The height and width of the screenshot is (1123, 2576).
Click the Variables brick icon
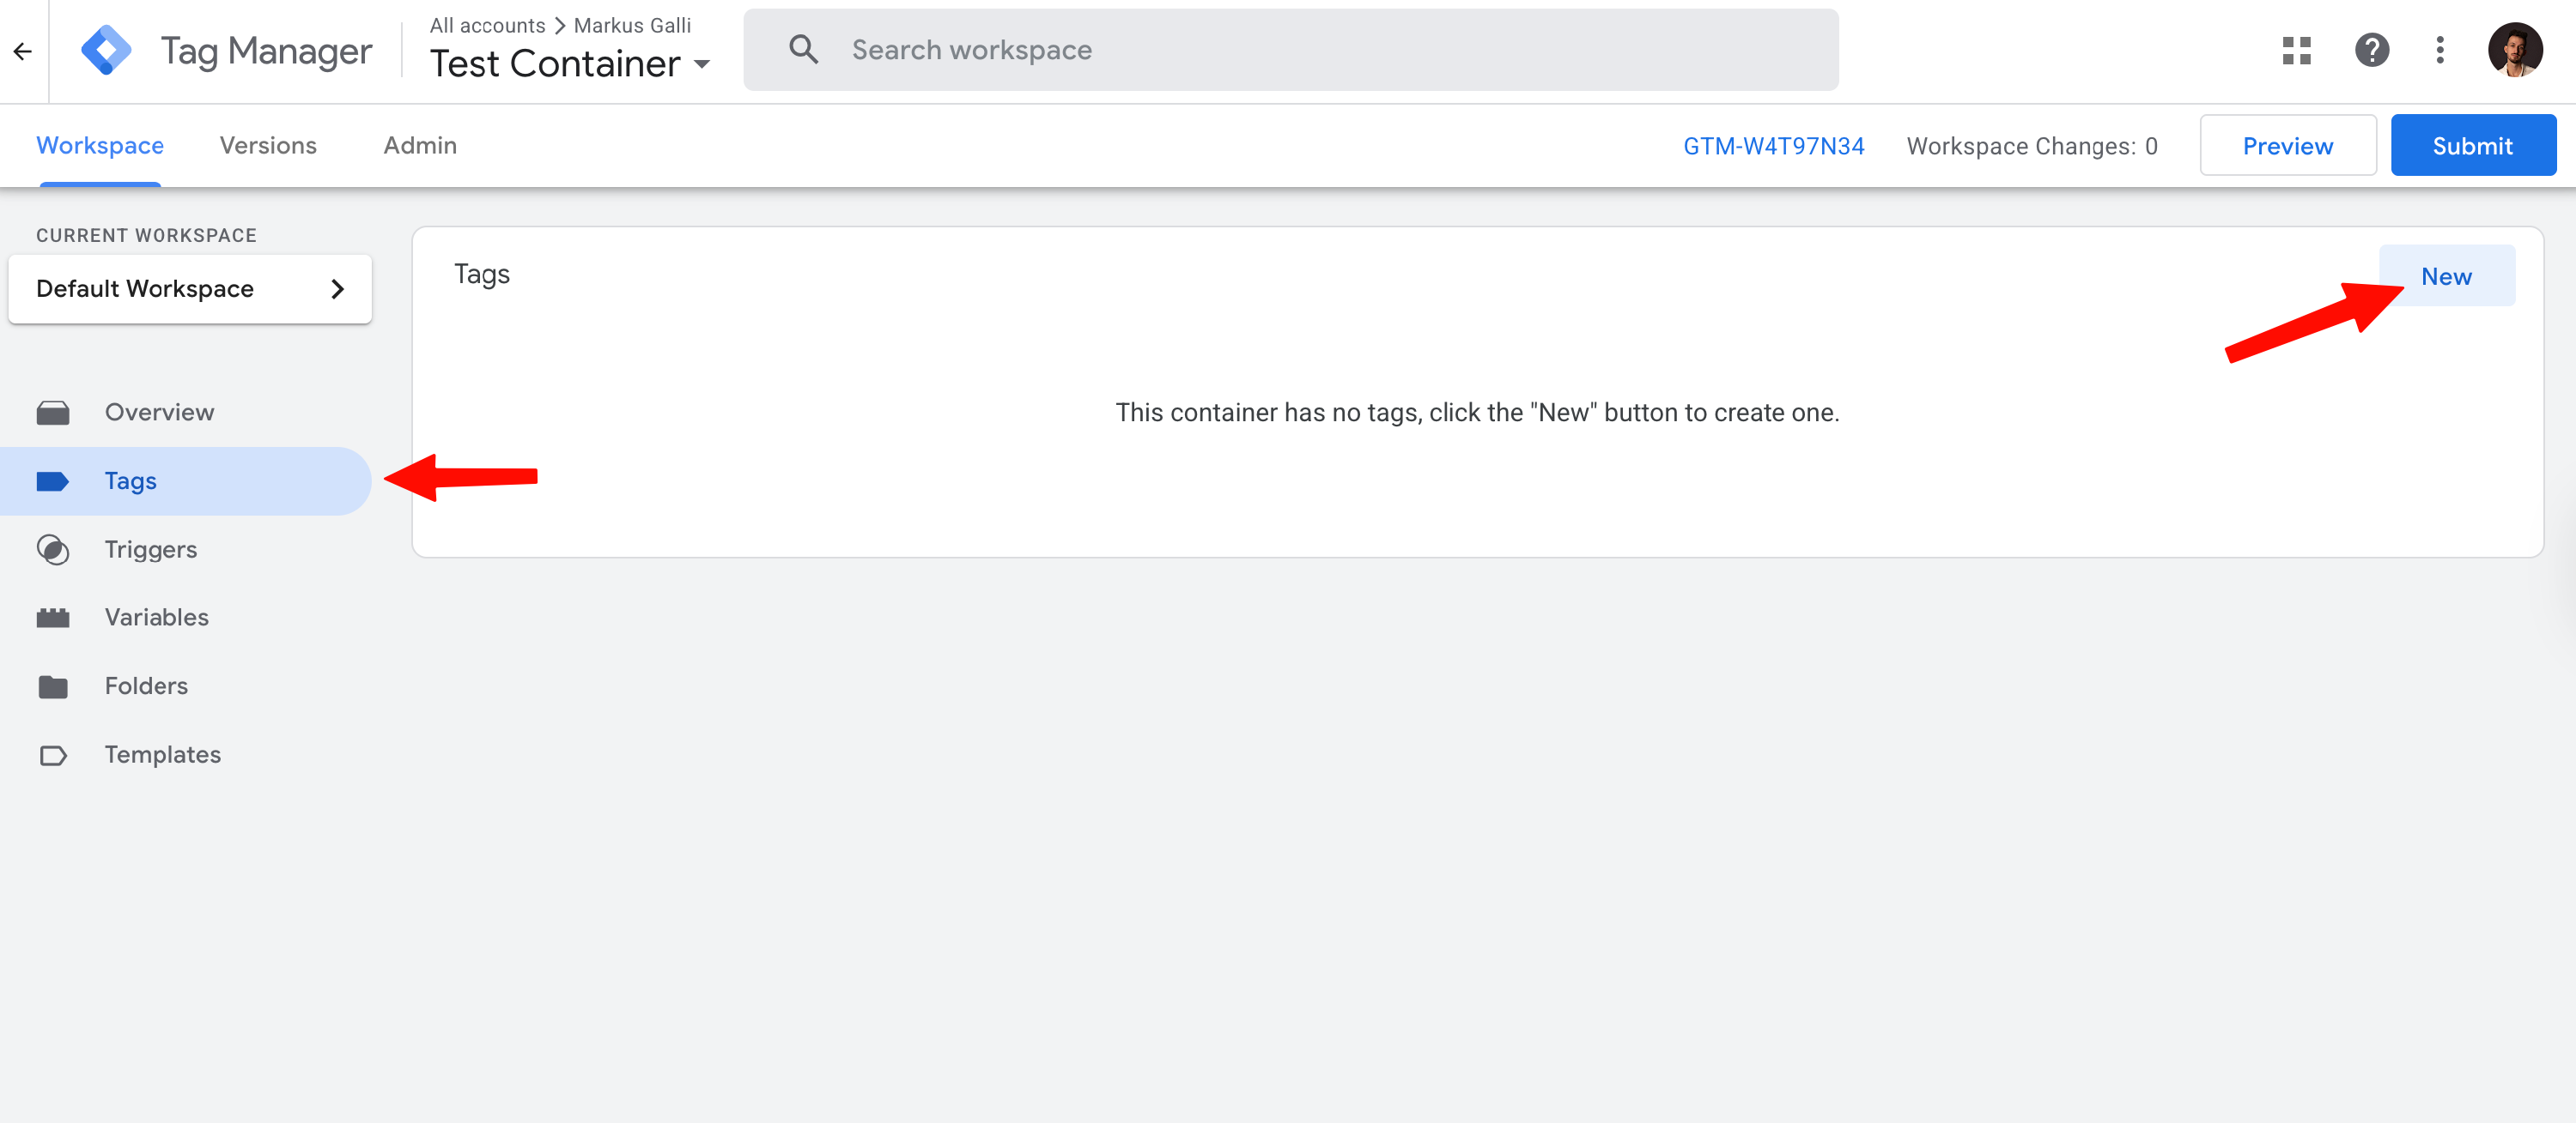pos(53,618)
